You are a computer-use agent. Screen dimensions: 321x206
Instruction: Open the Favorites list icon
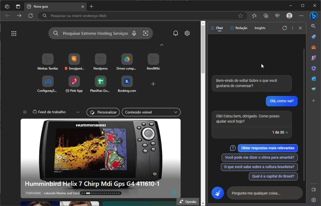254,16
